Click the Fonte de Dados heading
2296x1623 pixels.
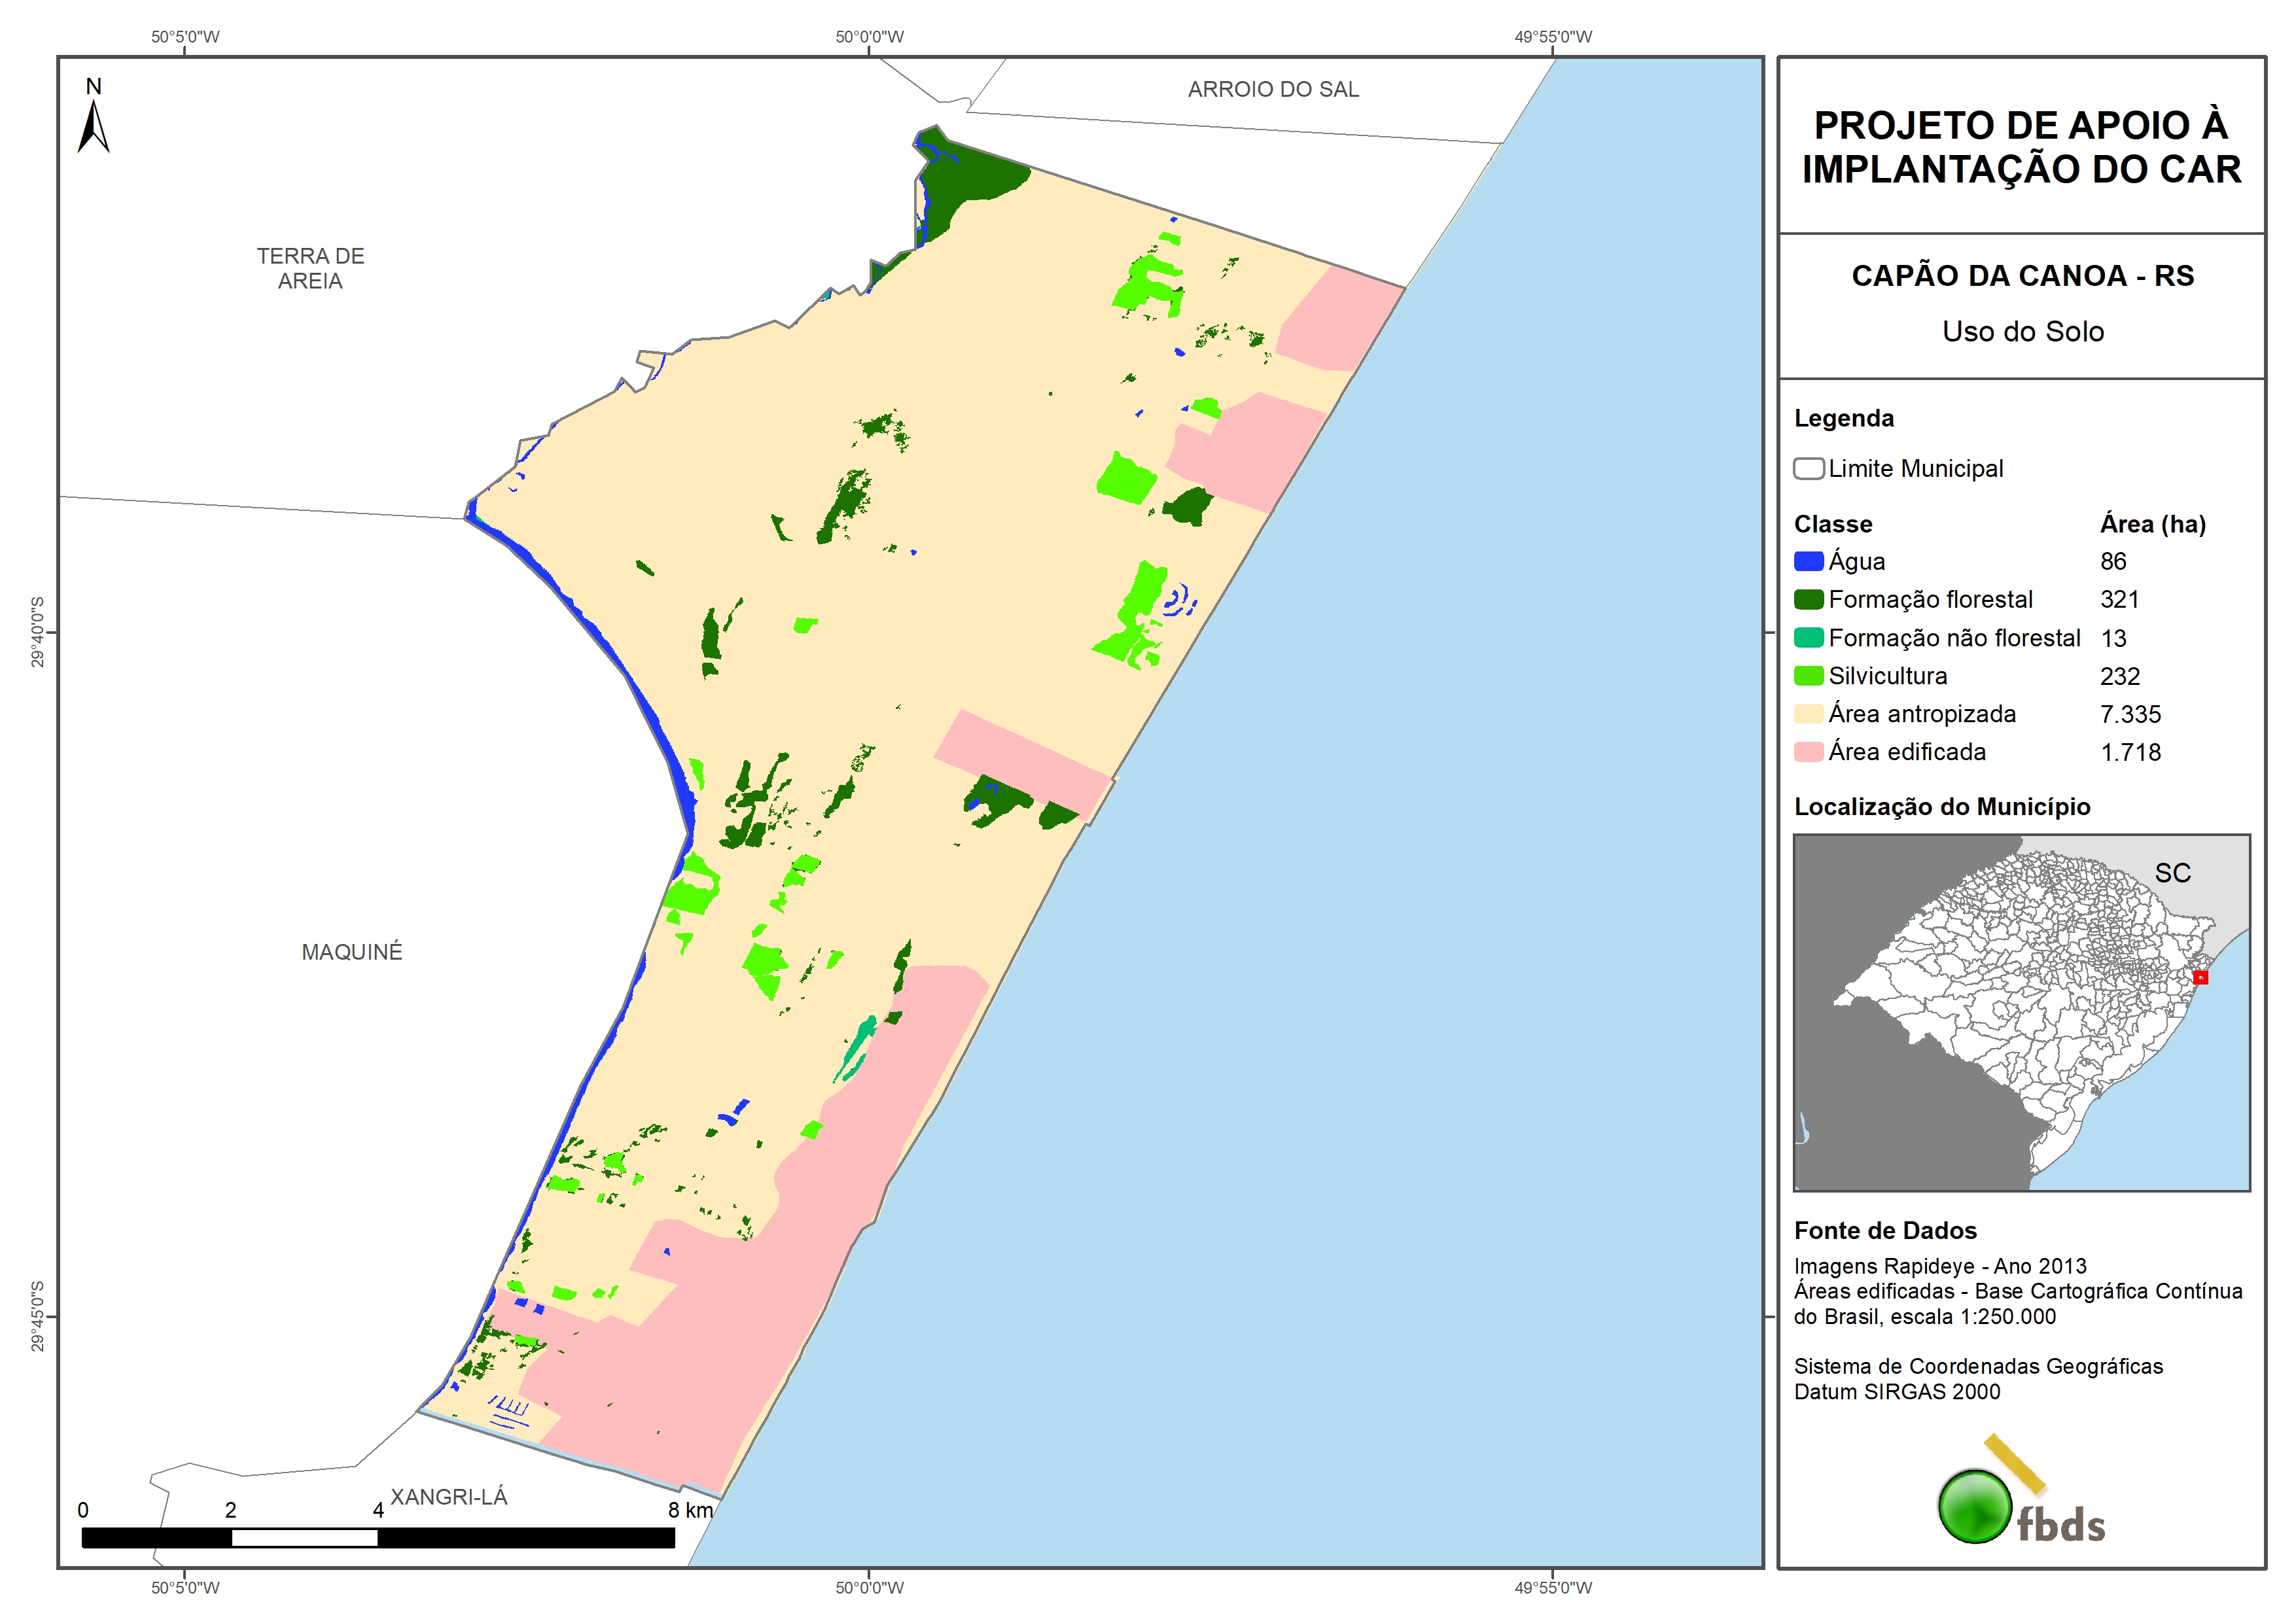pos(1885,1230)
